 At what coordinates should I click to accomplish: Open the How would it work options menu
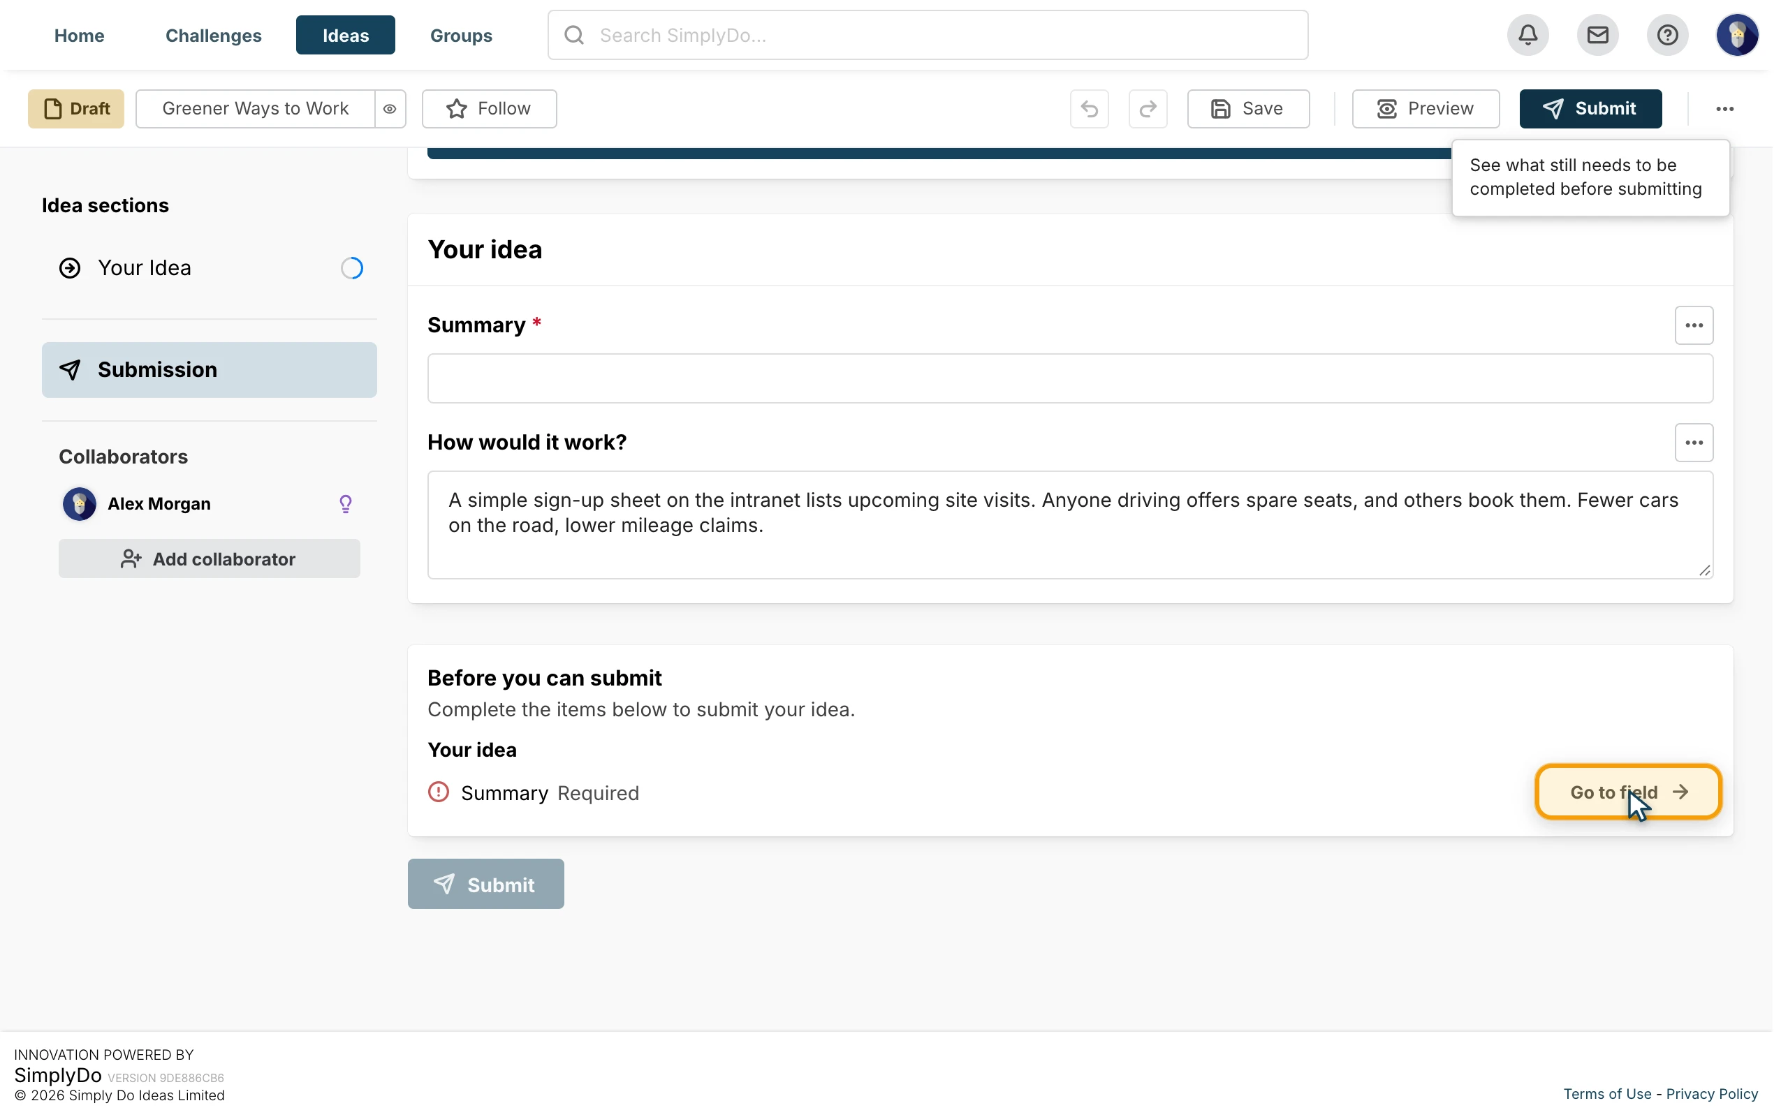pos(1694,443)
